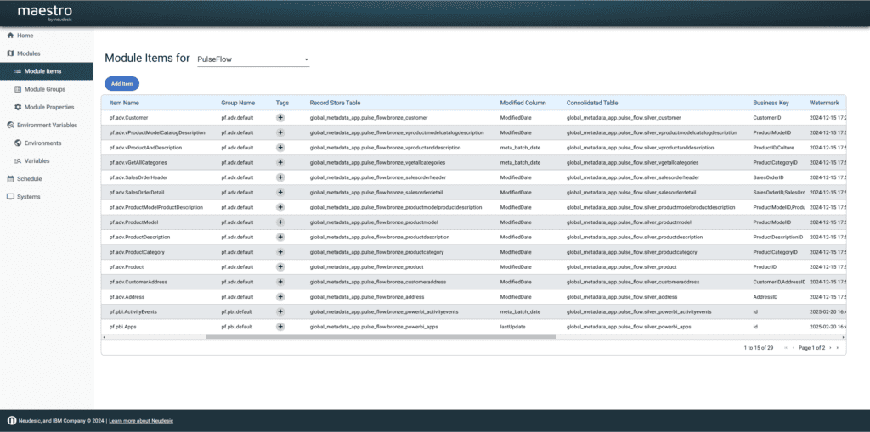The height and width of the screenshot is (432, 870).
Task: Click the Systems monitor icon
Action: pyautogui.click(x=10, y=197)
